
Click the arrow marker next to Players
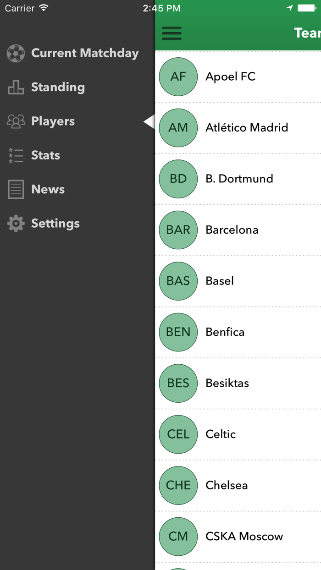[x=149, y=121]
